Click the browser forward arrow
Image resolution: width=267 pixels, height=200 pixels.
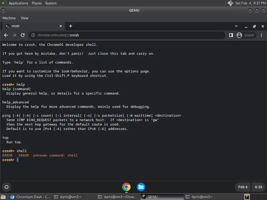click(14, 35)
